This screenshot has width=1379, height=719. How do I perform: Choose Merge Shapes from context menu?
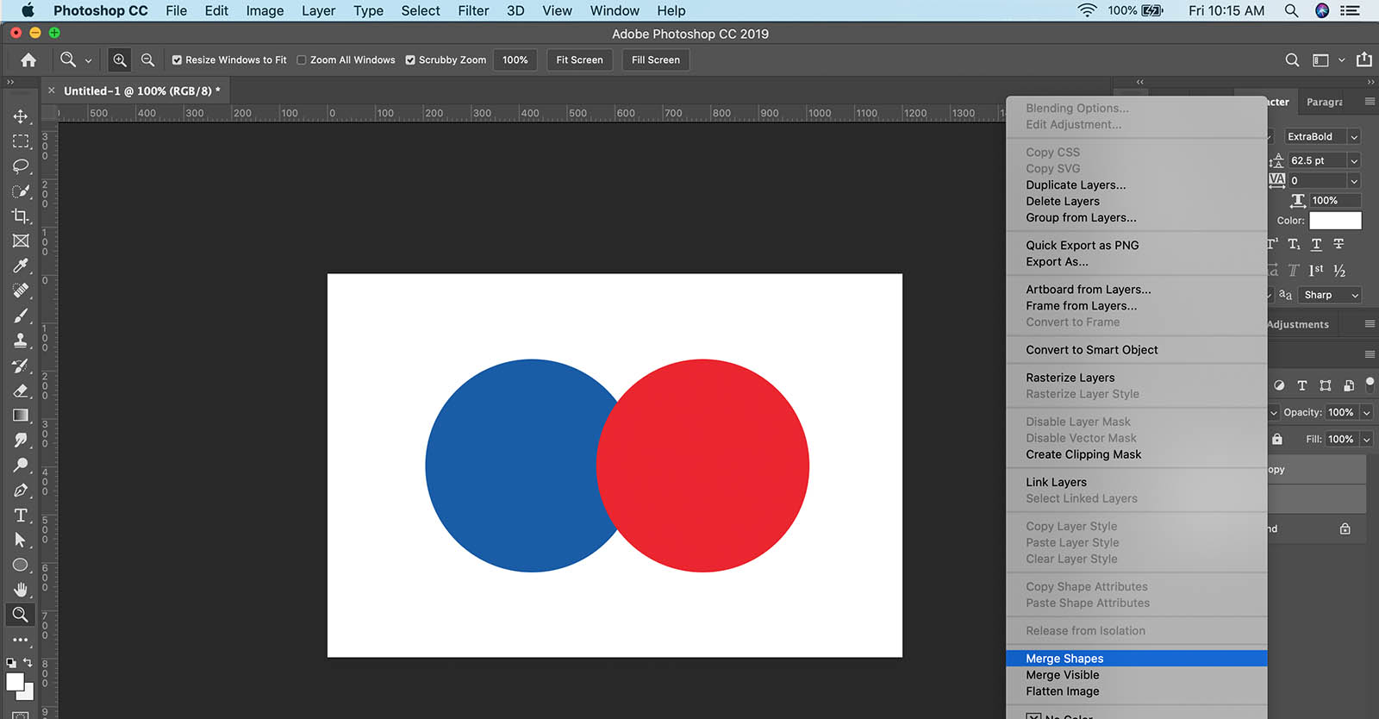pos(1064,659)
